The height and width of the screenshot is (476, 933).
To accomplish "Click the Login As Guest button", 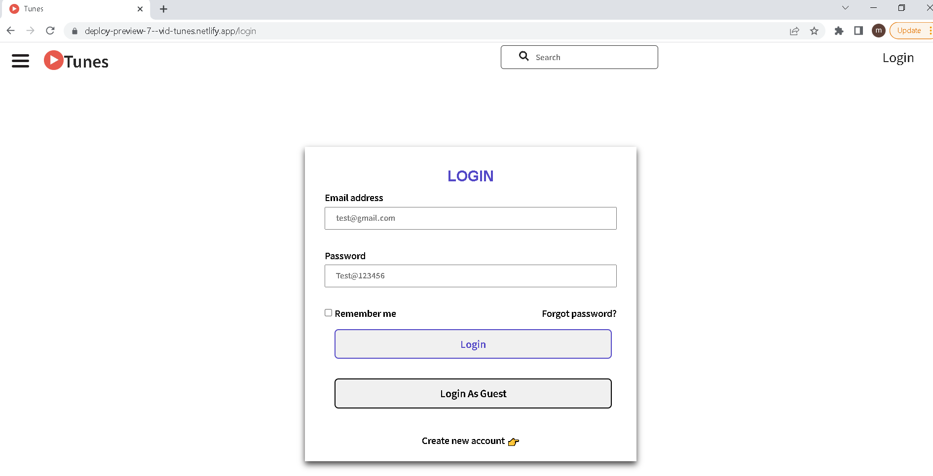I will [473, 393].
